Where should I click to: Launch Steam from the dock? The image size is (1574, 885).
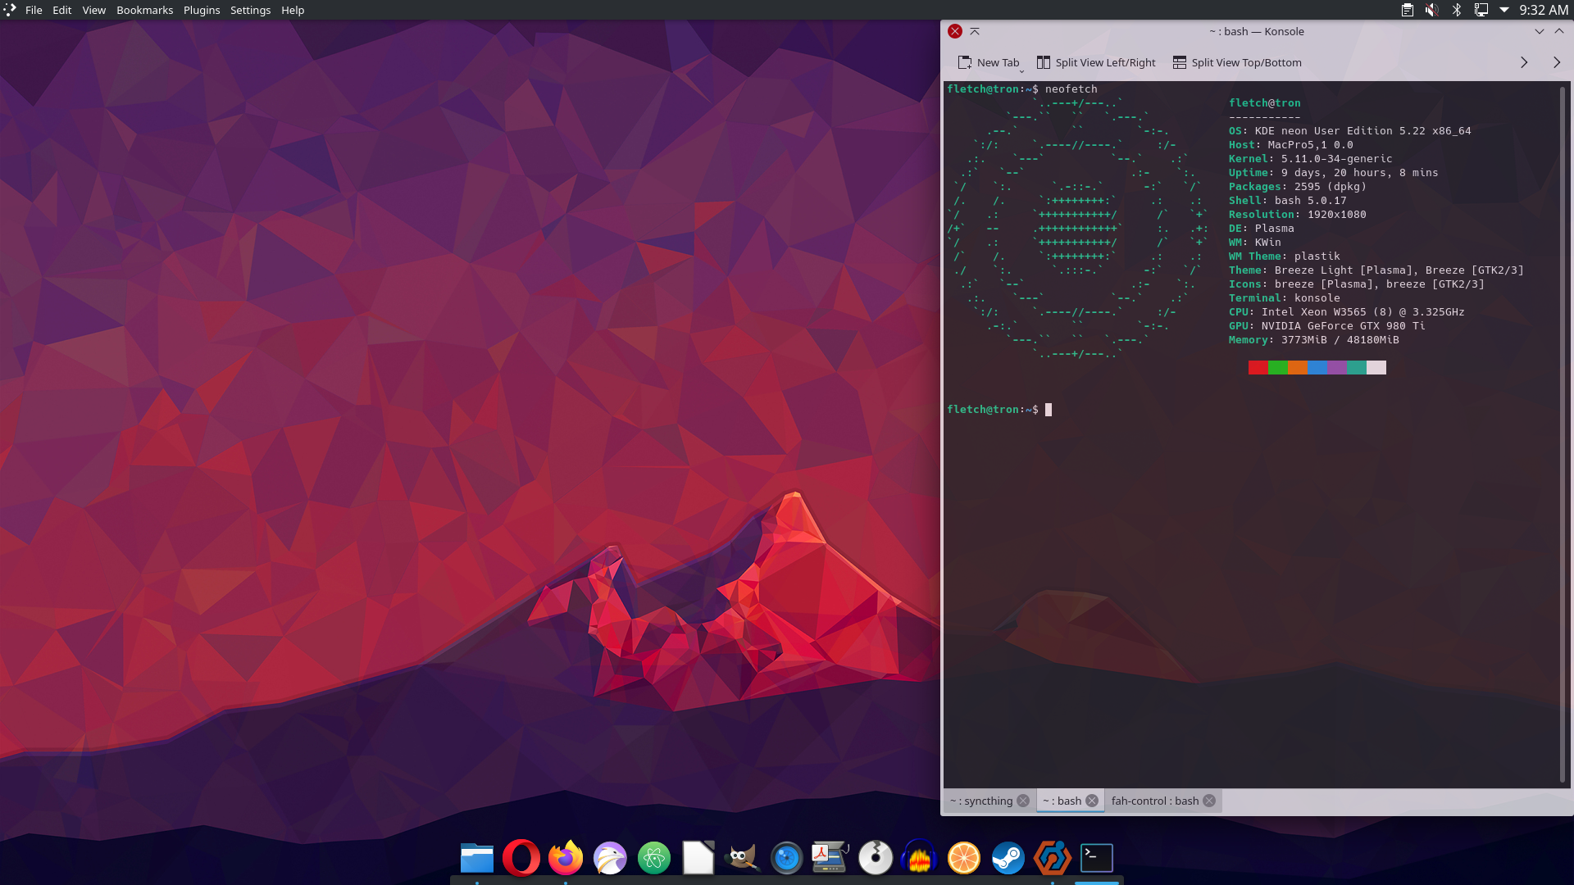pos(1008,858)
